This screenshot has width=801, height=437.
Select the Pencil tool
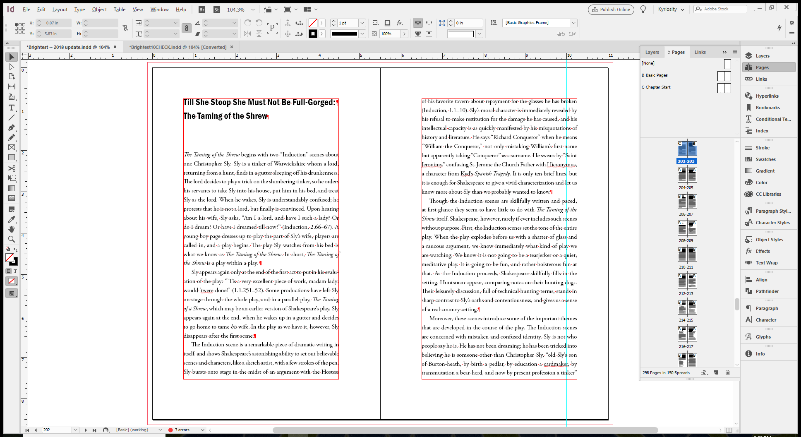tap(12, 137)
